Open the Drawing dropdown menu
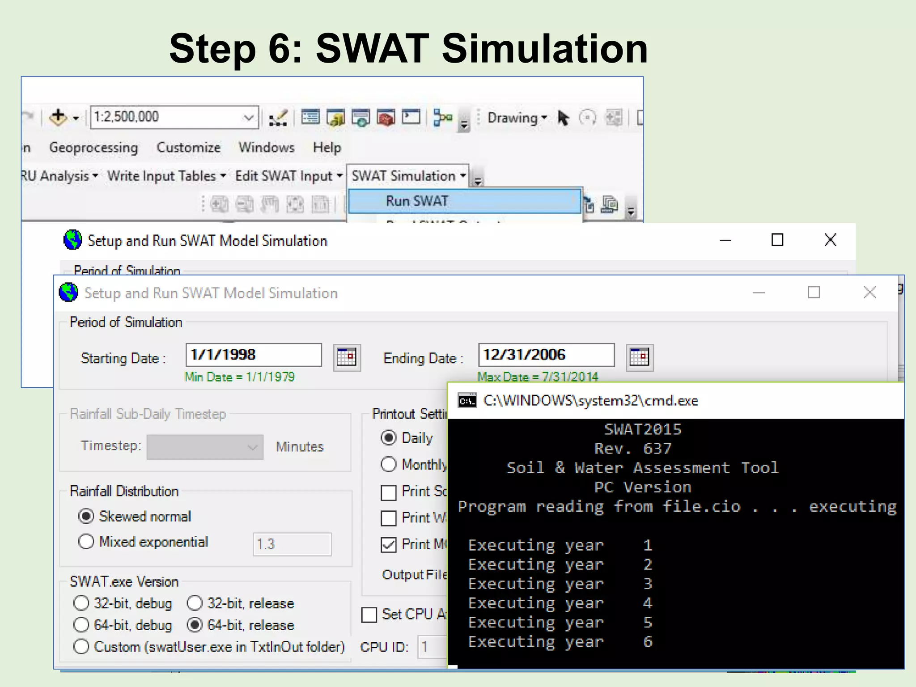This screenshot has height=687, width=916. [x=517, y=118]
